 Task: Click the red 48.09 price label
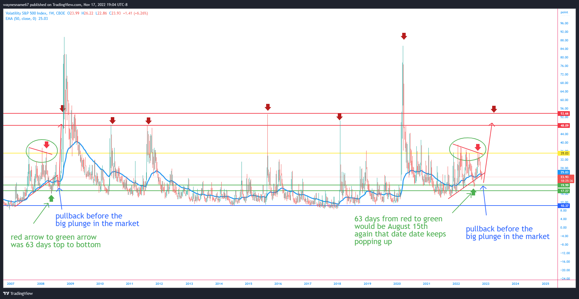point(564,126)
